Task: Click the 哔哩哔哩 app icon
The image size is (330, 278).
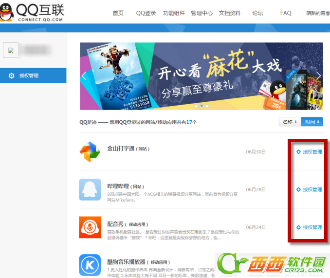Action: tap(90, 189)
